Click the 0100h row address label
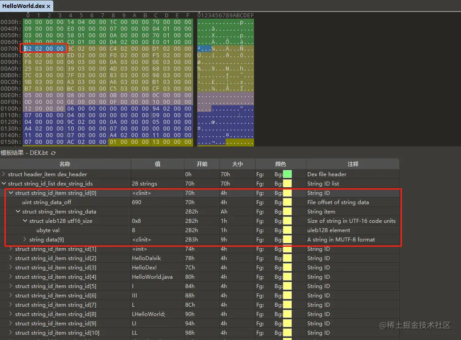This screenshot has height=340, width=461. click(x=11, y=108)
